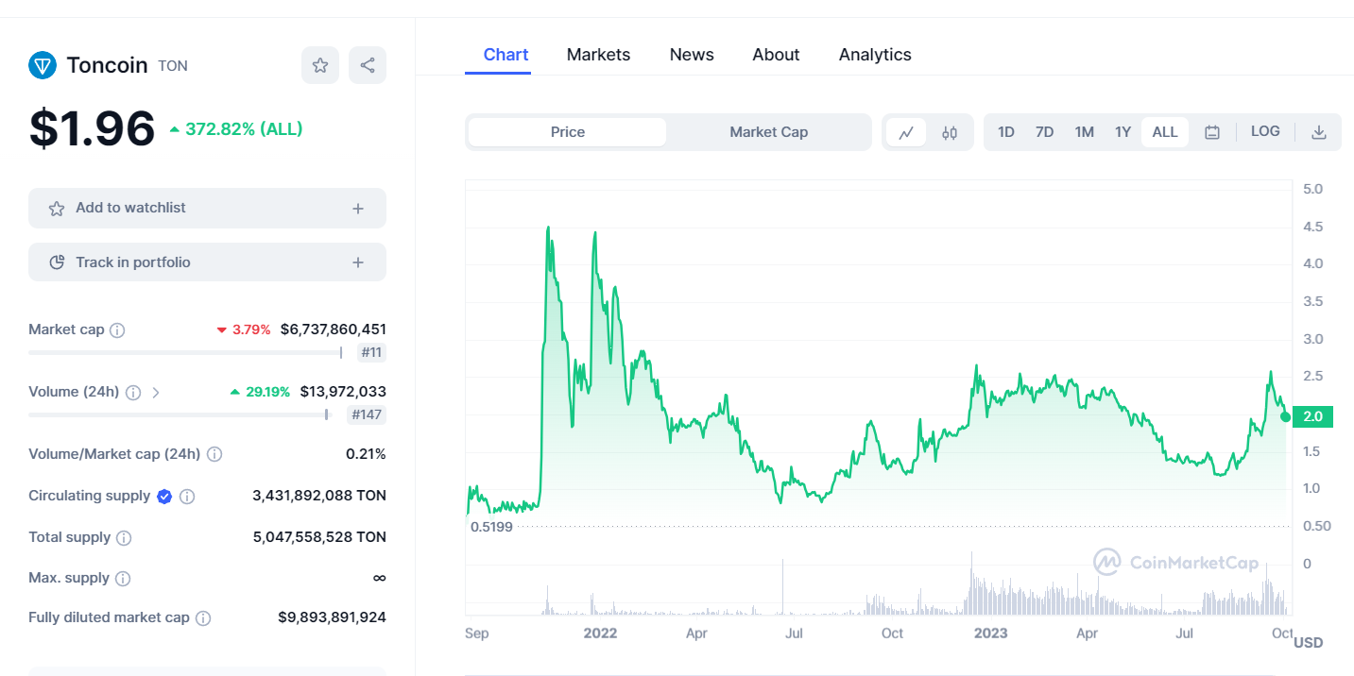Click the star favorite icon beside Toncoin
Viewport: 1354px width, 676px height.
(x=320, y=65)
